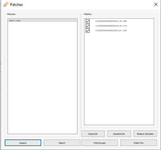Toggle the checkbox for patch 1
The image size is (161, 150).
coord(88,26)
